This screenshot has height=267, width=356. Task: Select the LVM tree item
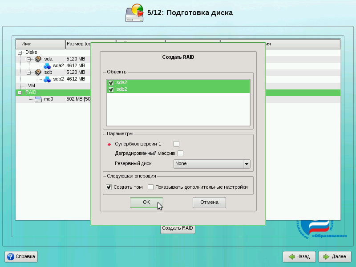[30, 85]
